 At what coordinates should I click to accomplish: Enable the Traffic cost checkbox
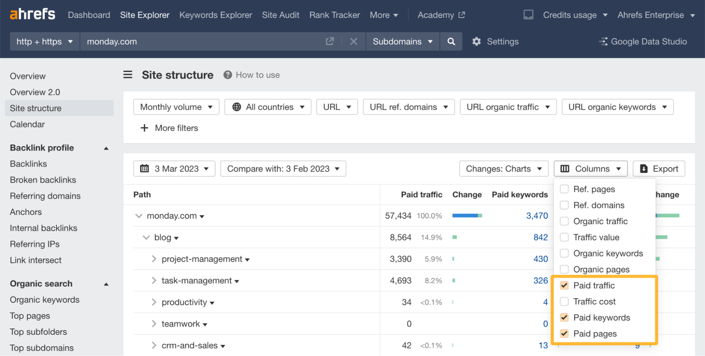(x=564, y=301)
